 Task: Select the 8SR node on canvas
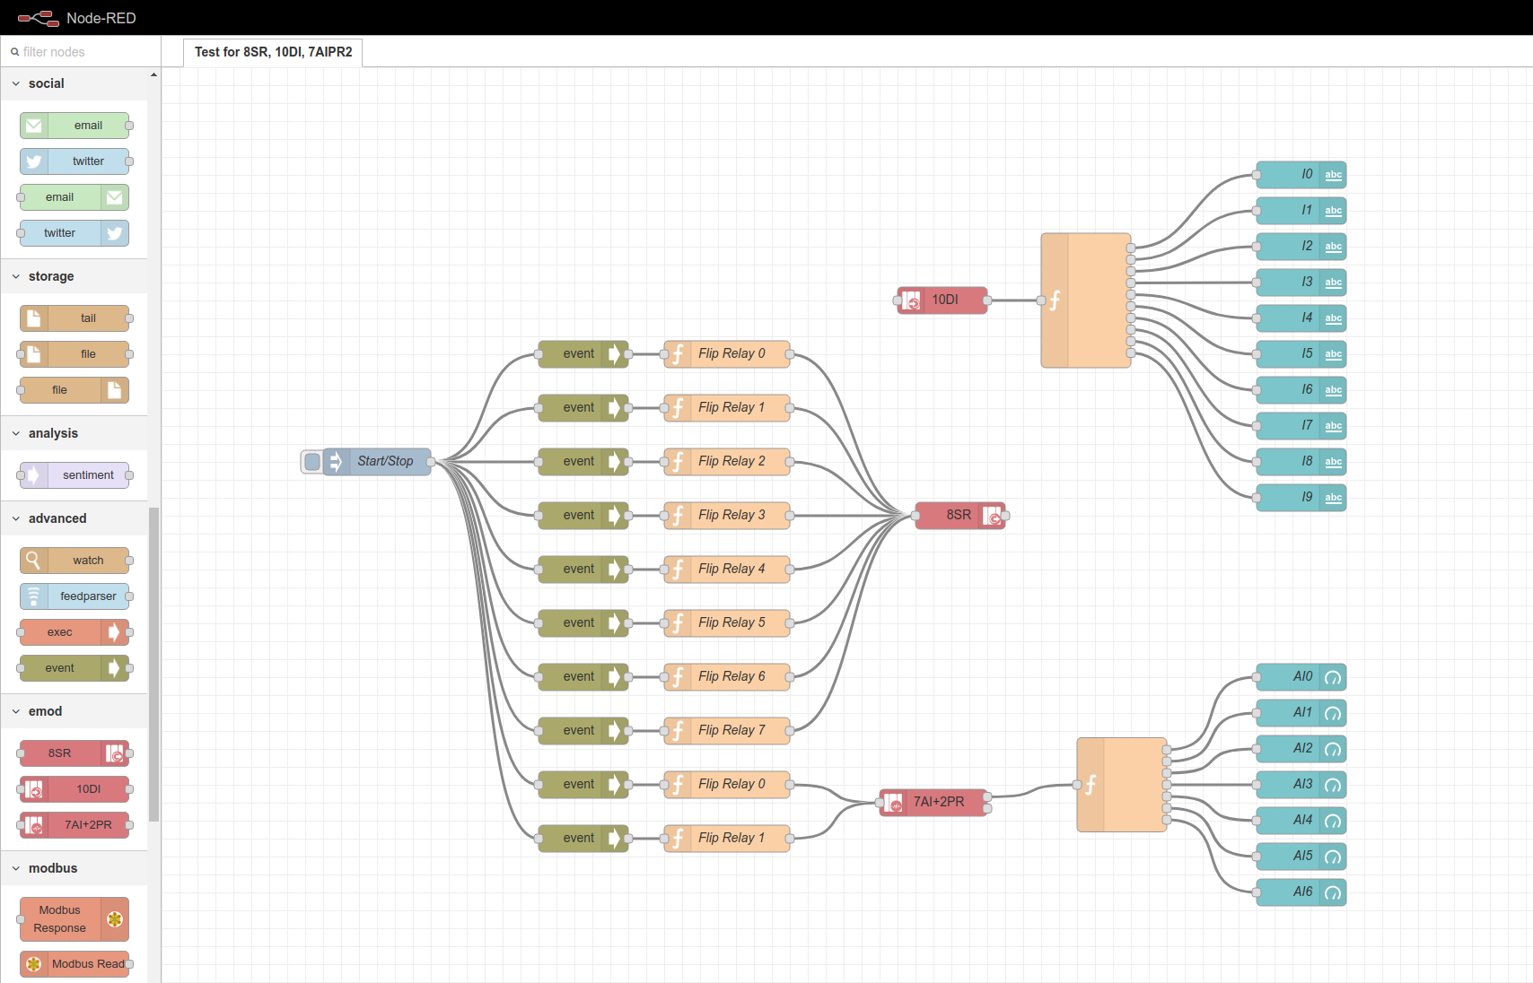tap(960, 516)
